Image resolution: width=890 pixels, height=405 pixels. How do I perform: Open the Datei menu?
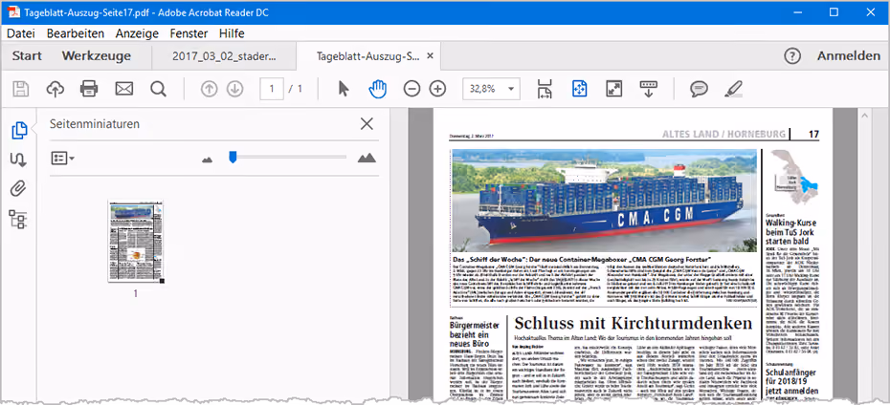[21, 33]
